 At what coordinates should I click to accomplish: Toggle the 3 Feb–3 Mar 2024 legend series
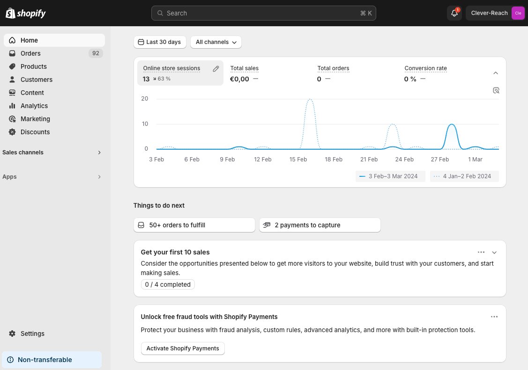tap(390, 176)
